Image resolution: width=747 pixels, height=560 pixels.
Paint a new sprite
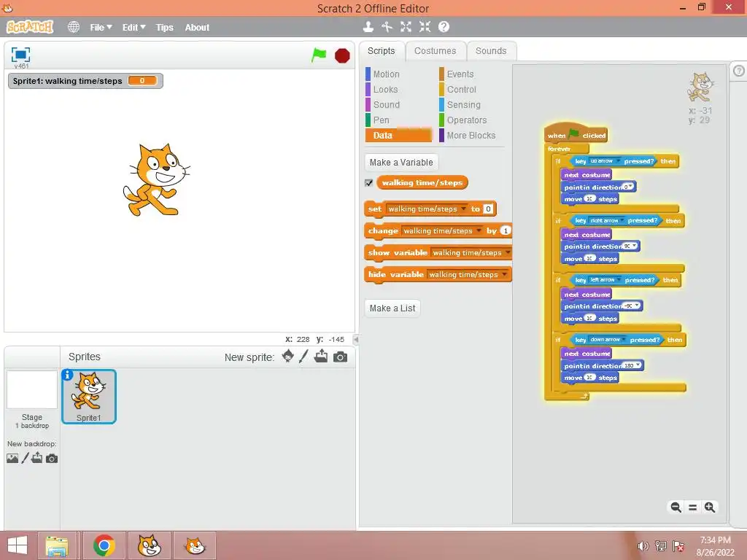click(x=303, y=356)
